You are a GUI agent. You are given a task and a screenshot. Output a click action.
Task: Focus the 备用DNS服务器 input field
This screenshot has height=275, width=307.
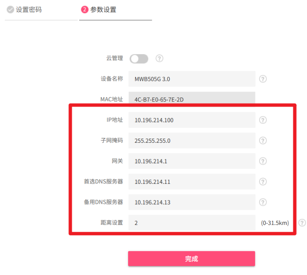(192, 202)
